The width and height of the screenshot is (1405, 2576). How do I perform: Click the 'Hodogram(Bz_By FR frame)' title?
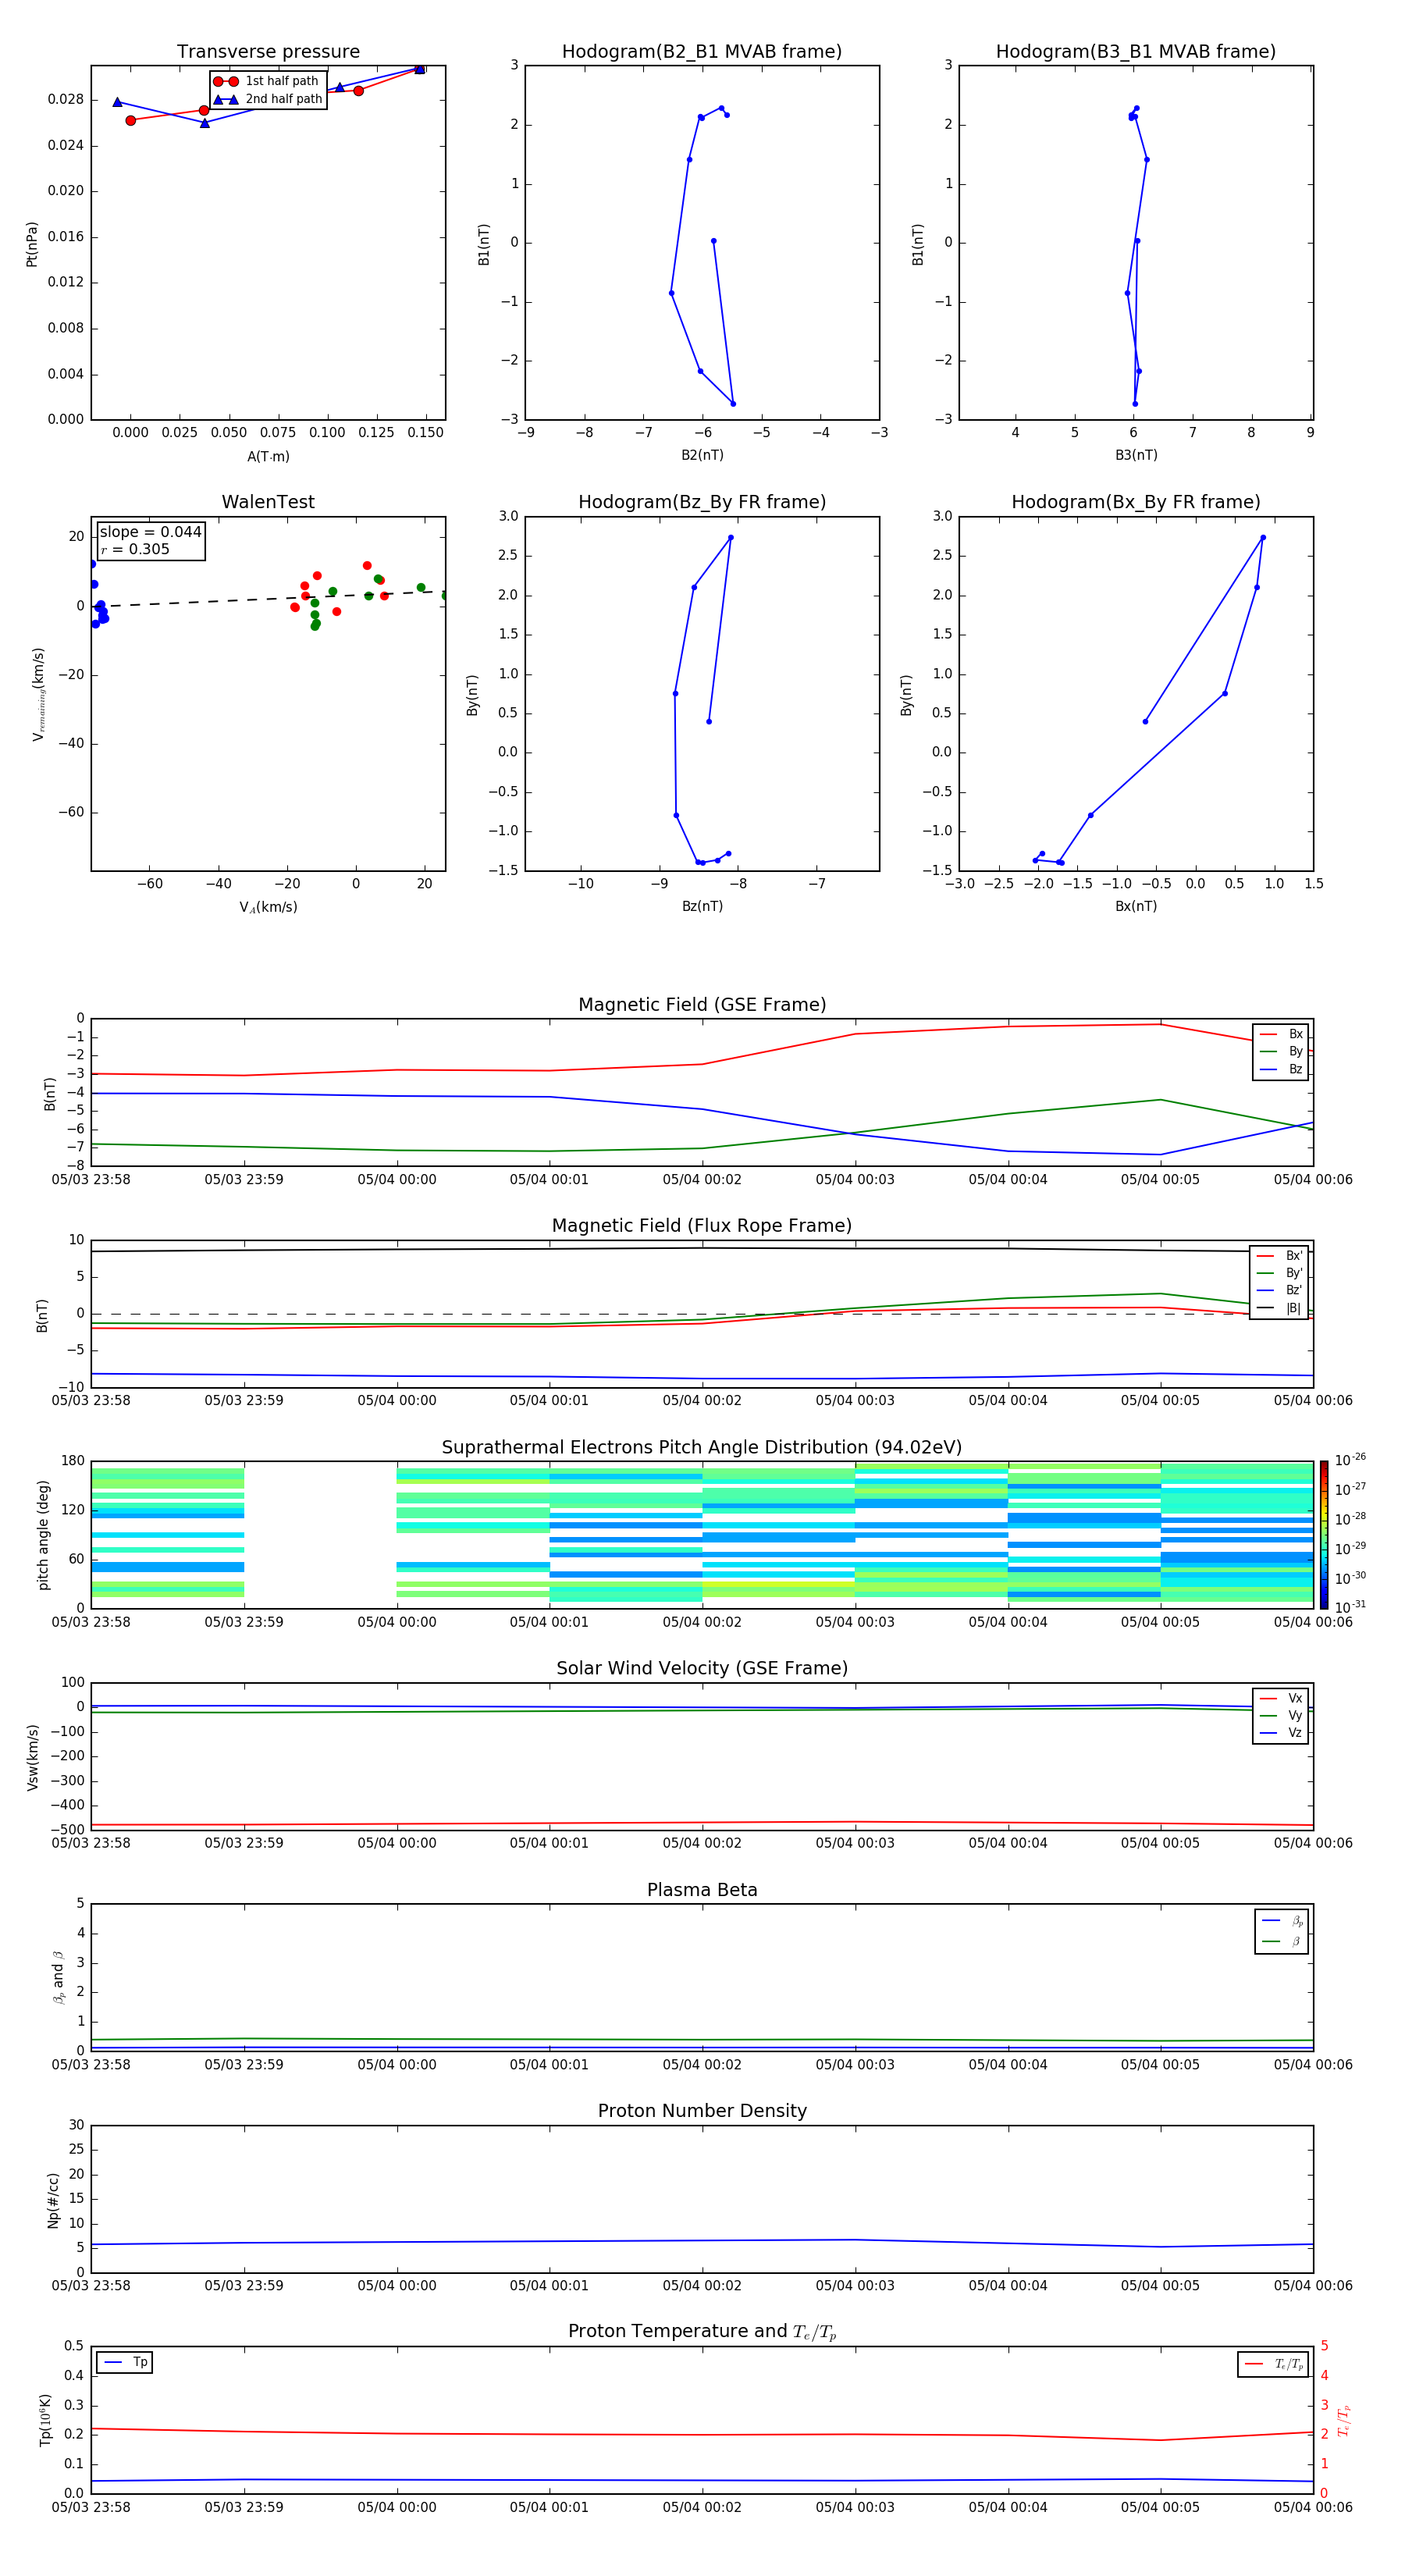click(x=702, y=502)
